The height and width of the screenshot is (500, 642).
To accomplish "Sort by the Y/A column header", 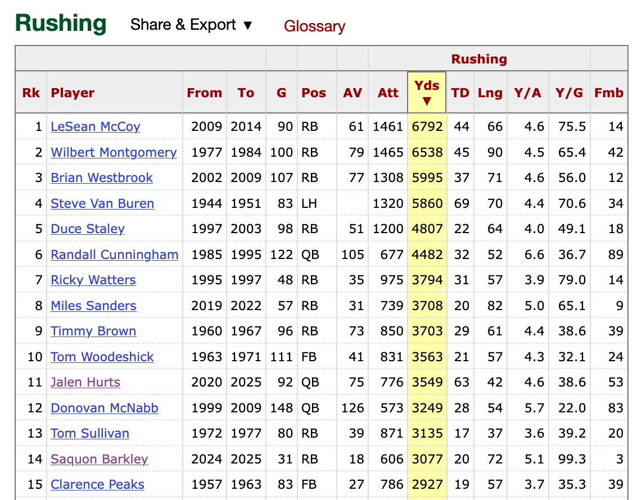I will 528,93.
